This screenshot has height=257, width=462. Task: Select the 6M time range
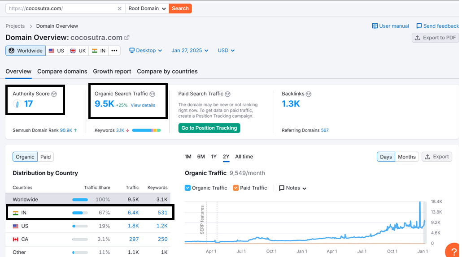201,157
